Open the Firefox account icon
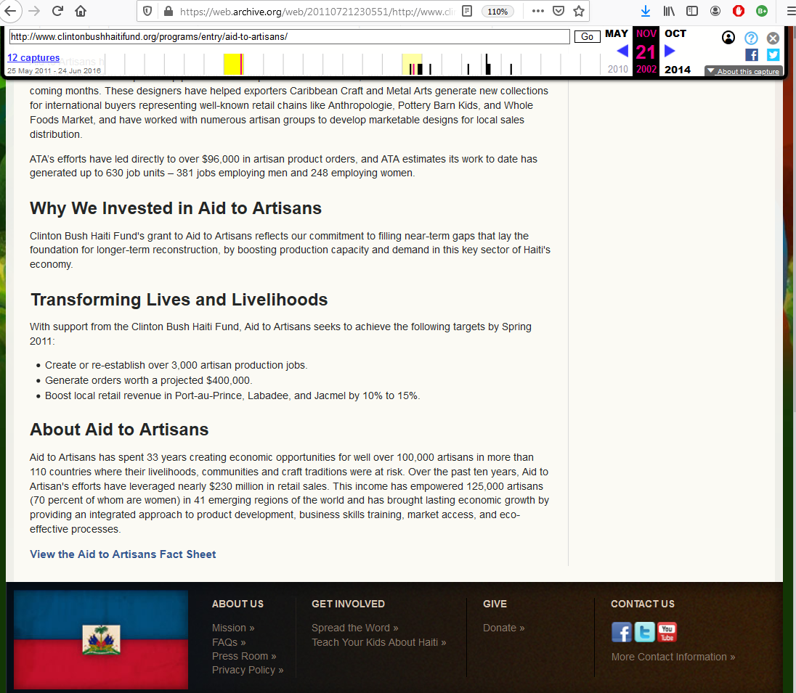Viewport: 796px width, 693px height. (x=715, y=11)
